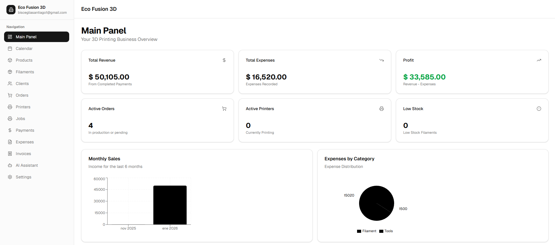Click the Expenses by Category title

tap(349, 159)
